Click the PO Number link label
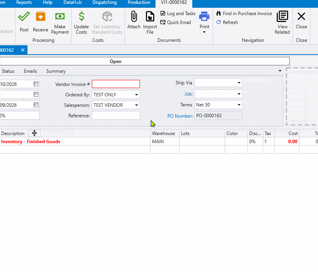318x272 pixels. point(180,116)
